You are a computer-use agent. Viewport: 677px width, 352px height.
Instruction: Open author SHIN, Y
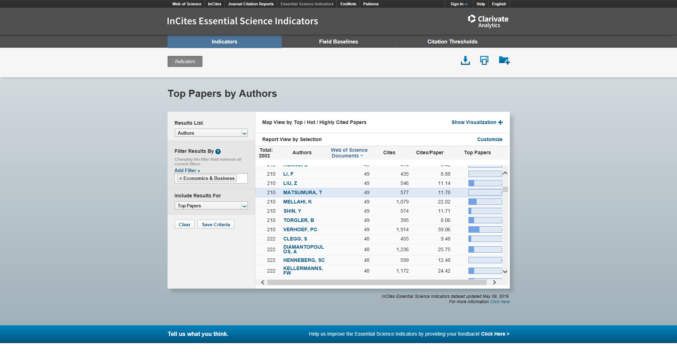tap(292, 211)
